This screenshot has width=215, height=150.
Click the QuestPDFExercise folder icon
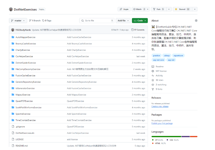point(13,101)
